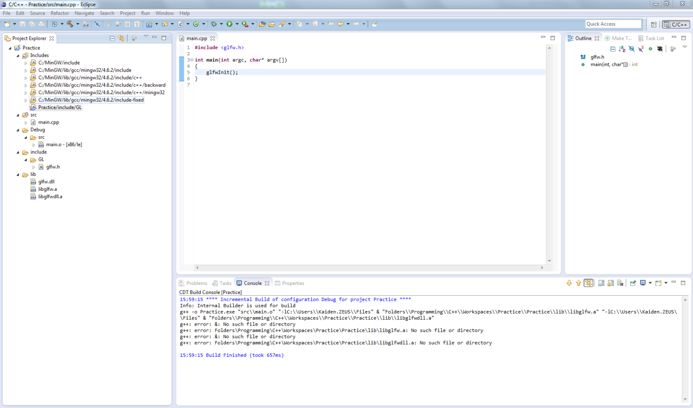Click the Clear Console icon

coord(621,283)
